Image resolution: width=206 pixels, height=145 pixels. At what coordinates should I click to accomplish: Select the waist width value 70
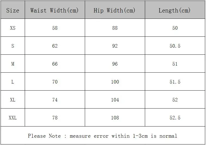click(x=55, y=82)
